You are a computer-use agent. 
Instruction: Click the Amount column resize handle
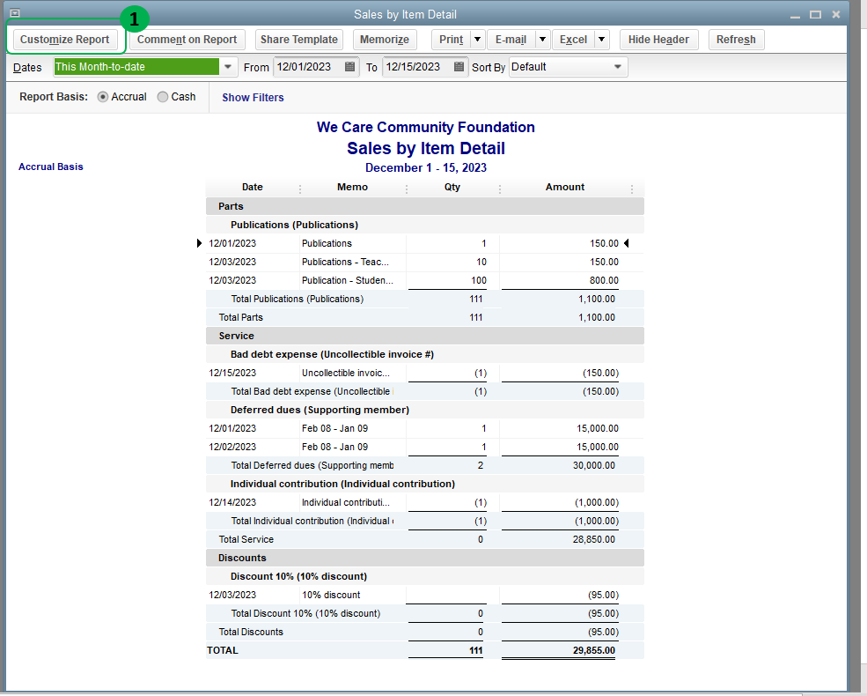point(632,189)
